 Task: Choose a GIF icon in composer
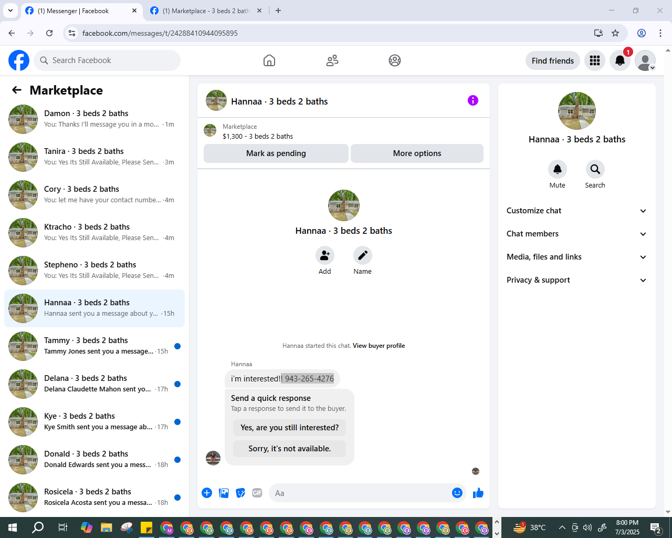click(257, 493)
